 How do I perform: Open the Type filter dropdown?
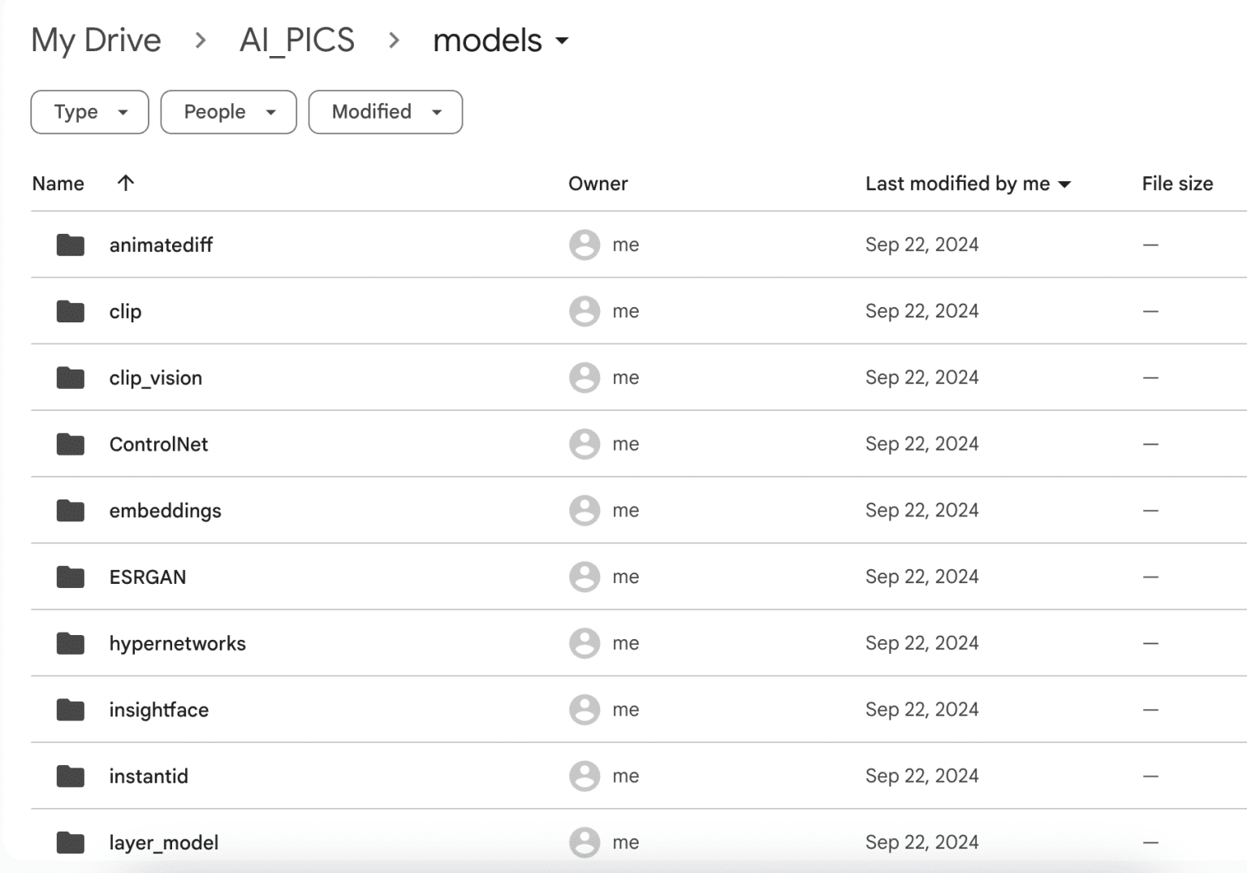pos(89,112)
